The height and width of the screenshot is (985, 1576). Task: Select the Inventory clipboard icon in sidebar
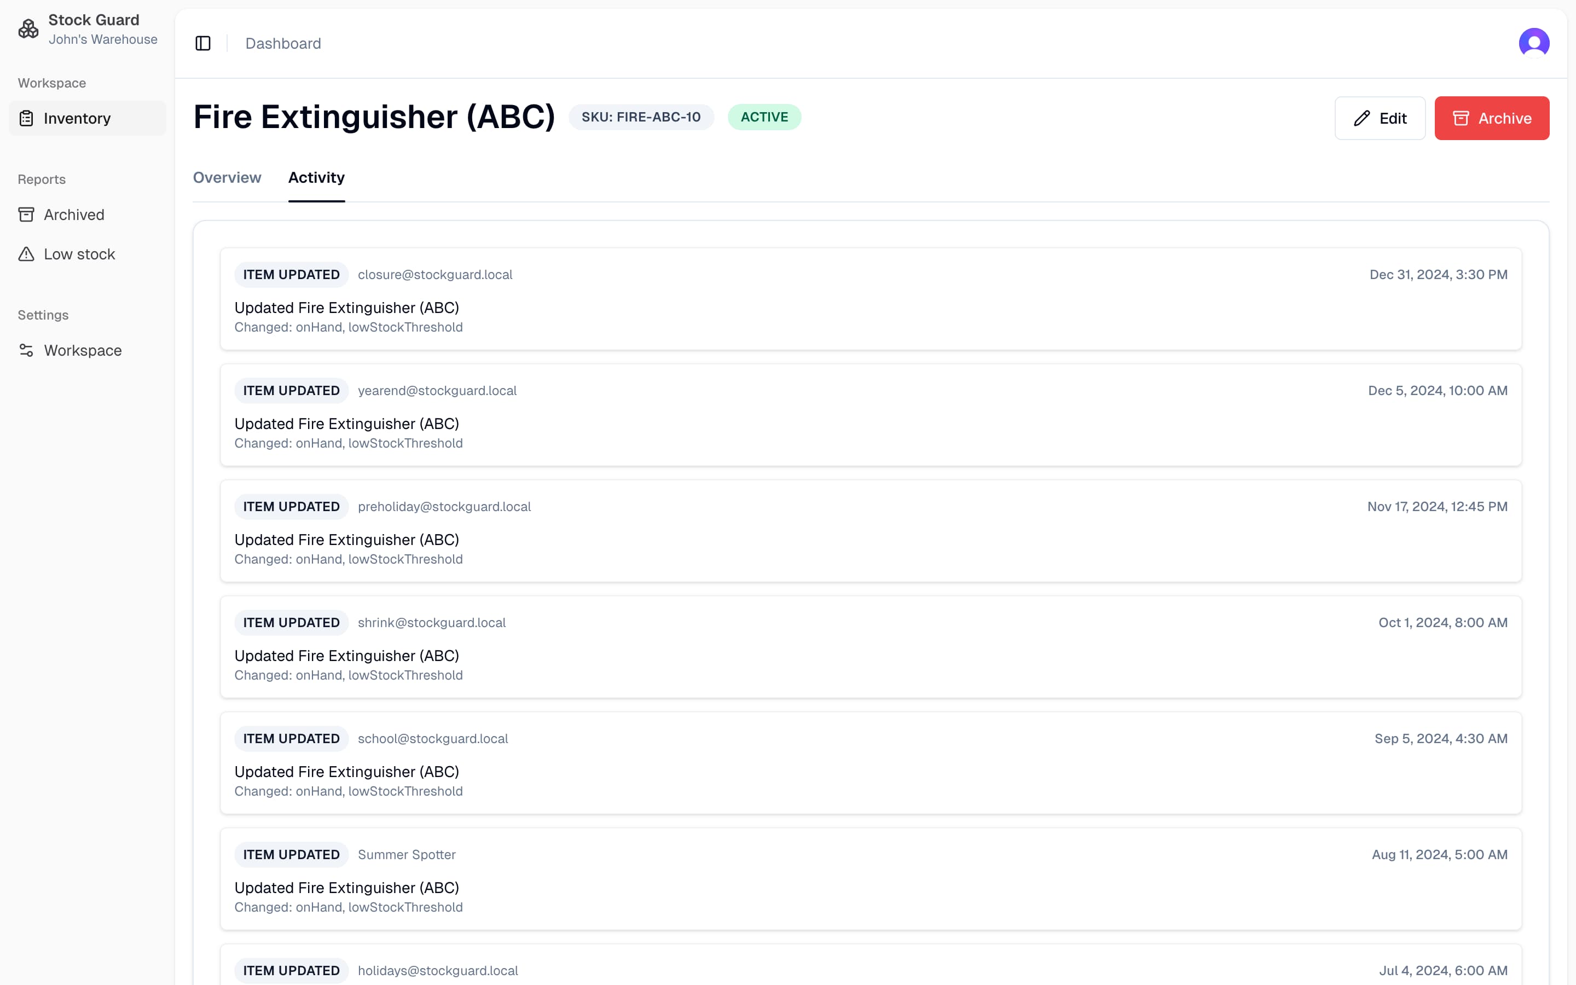tap(26, 118)
